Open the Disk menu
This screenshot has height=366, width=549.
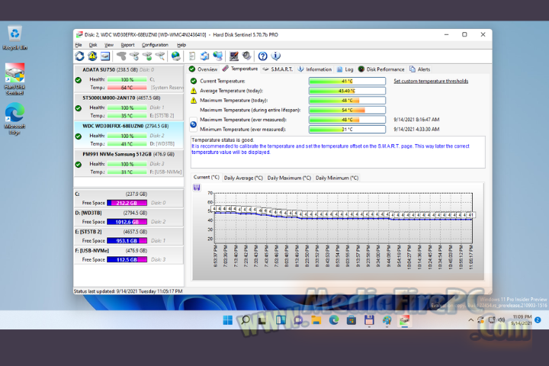coord(93,45)
